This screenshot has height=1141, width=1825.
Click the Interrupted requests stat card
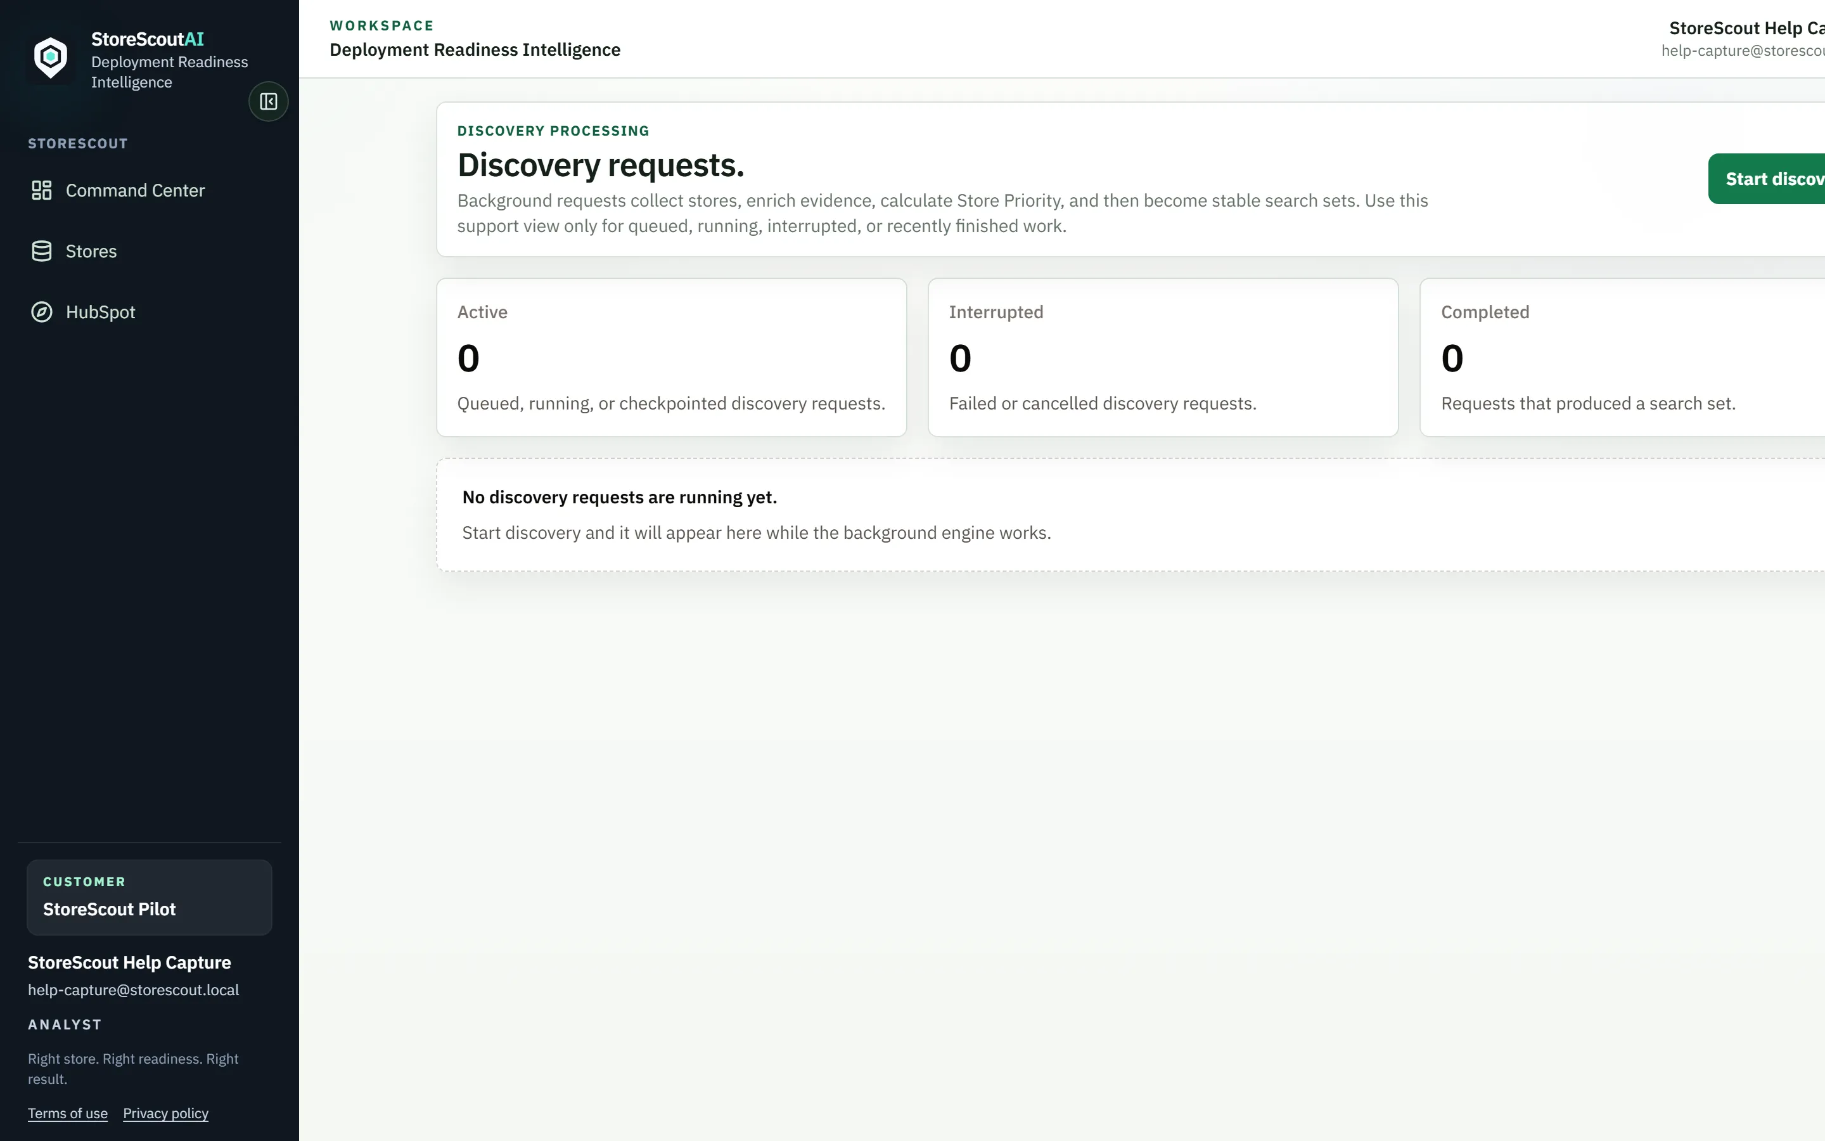coord(1163,358)
